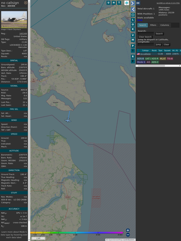The image size is (181, 241).
Task: Click the WIND section header
Action: tap(14, 120)
